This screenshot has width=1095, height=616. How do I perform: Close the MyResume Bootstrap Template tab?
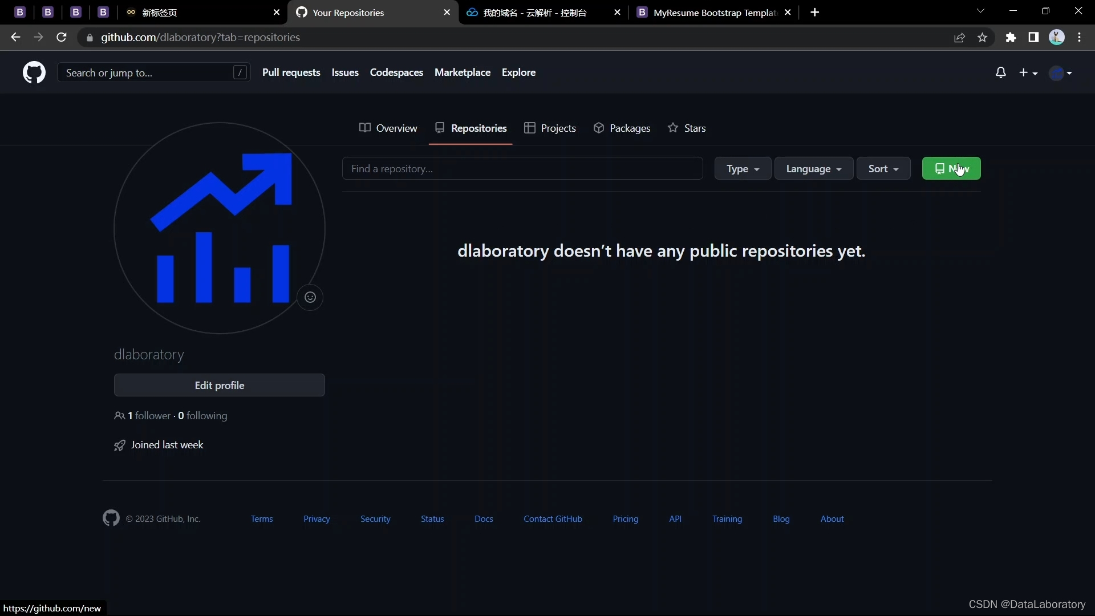(788, 13)
